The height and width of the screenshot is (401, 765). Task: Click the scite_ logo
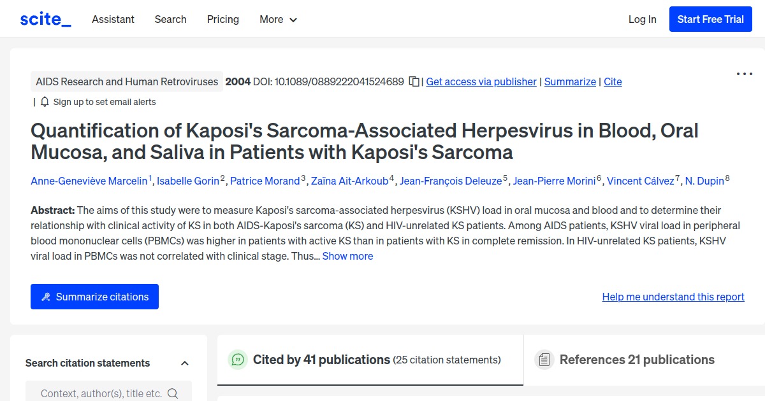point(45,18)
